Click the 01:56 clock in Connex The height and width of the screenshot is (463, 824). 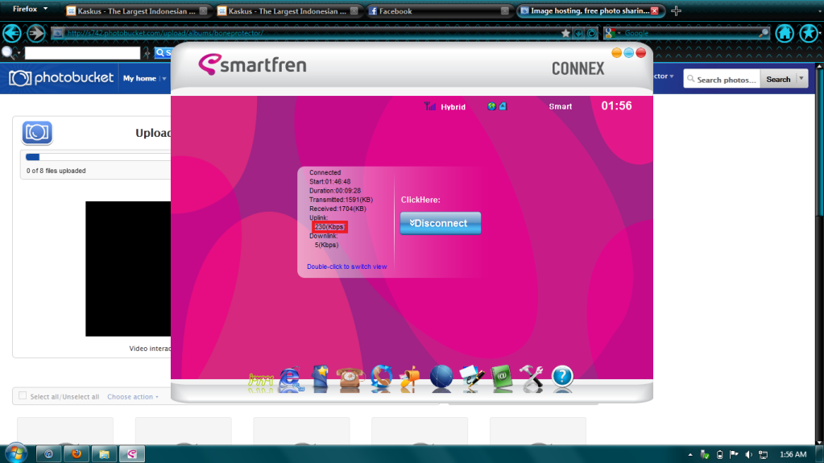(616, 106)
